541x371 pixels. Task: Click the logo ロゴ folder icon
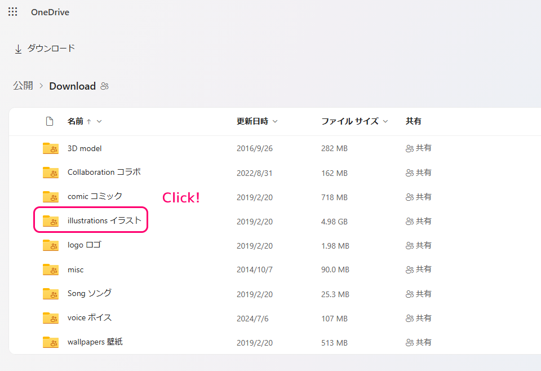tap(51, 245)
